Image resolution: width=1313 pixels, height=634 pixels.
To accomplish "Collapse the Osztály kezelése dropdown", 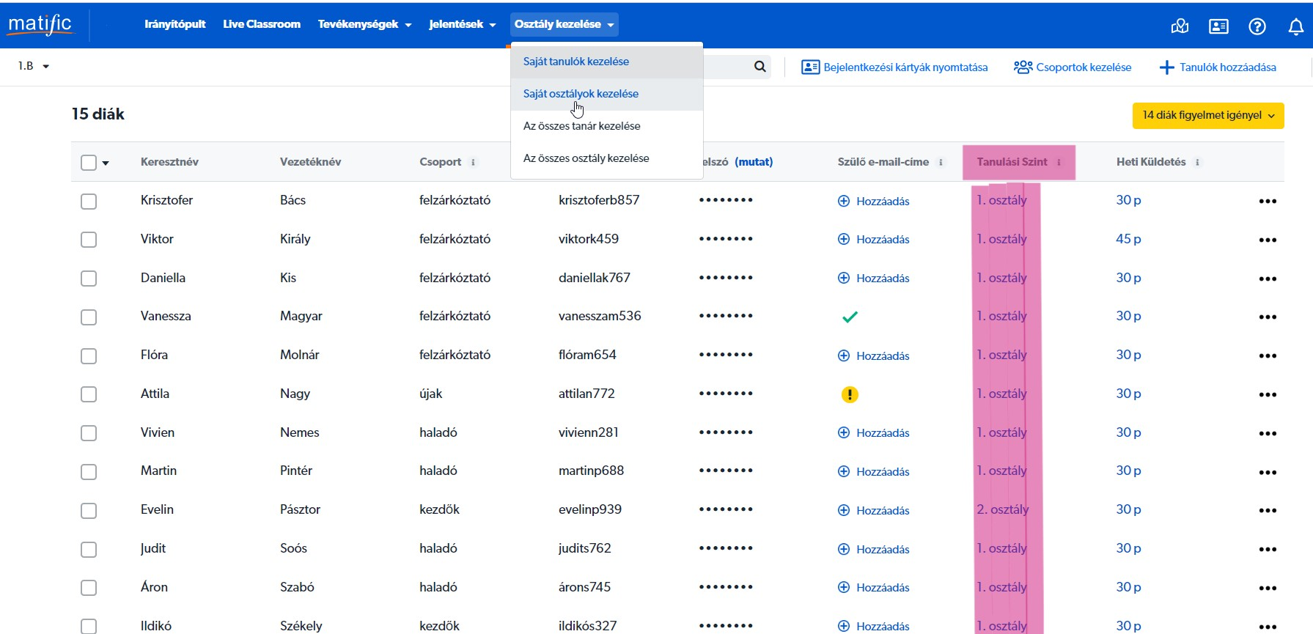I will tap(564, 24).
